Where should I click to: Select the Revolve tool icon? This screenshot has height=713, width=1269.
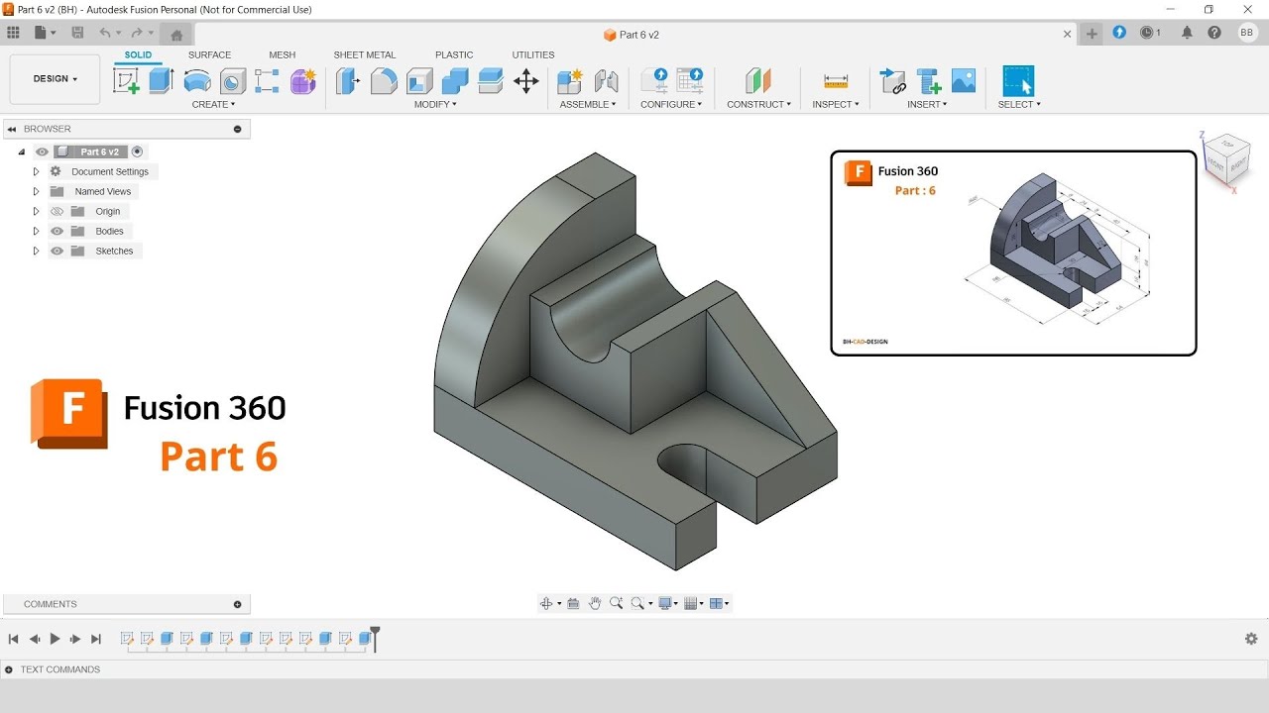click(x=197, y=81)
